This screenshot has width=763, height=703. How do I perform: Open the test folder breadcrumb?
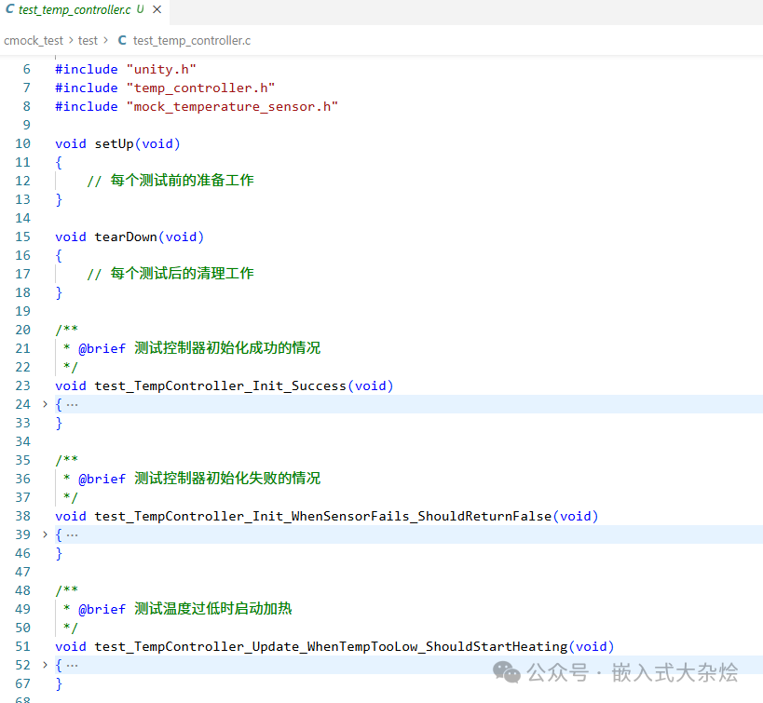click(88, 40)
